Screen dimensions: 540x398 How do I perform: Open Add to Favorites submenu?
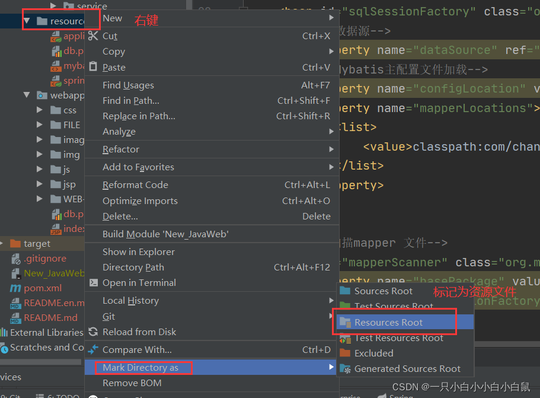point(212,167)
